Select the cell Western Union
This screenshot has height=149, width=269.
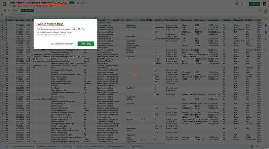click(x=239, y=41)
